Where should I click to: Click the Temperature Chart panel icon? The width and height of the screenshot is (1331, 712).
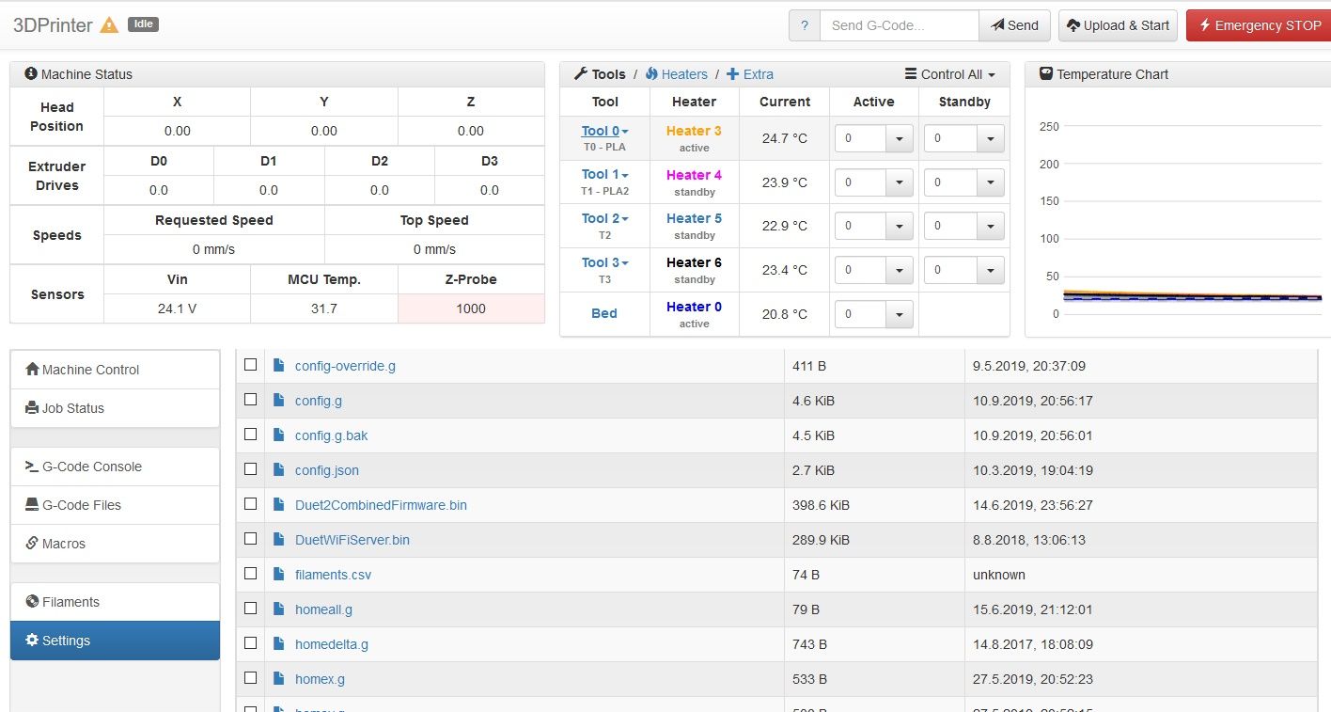1045,73
